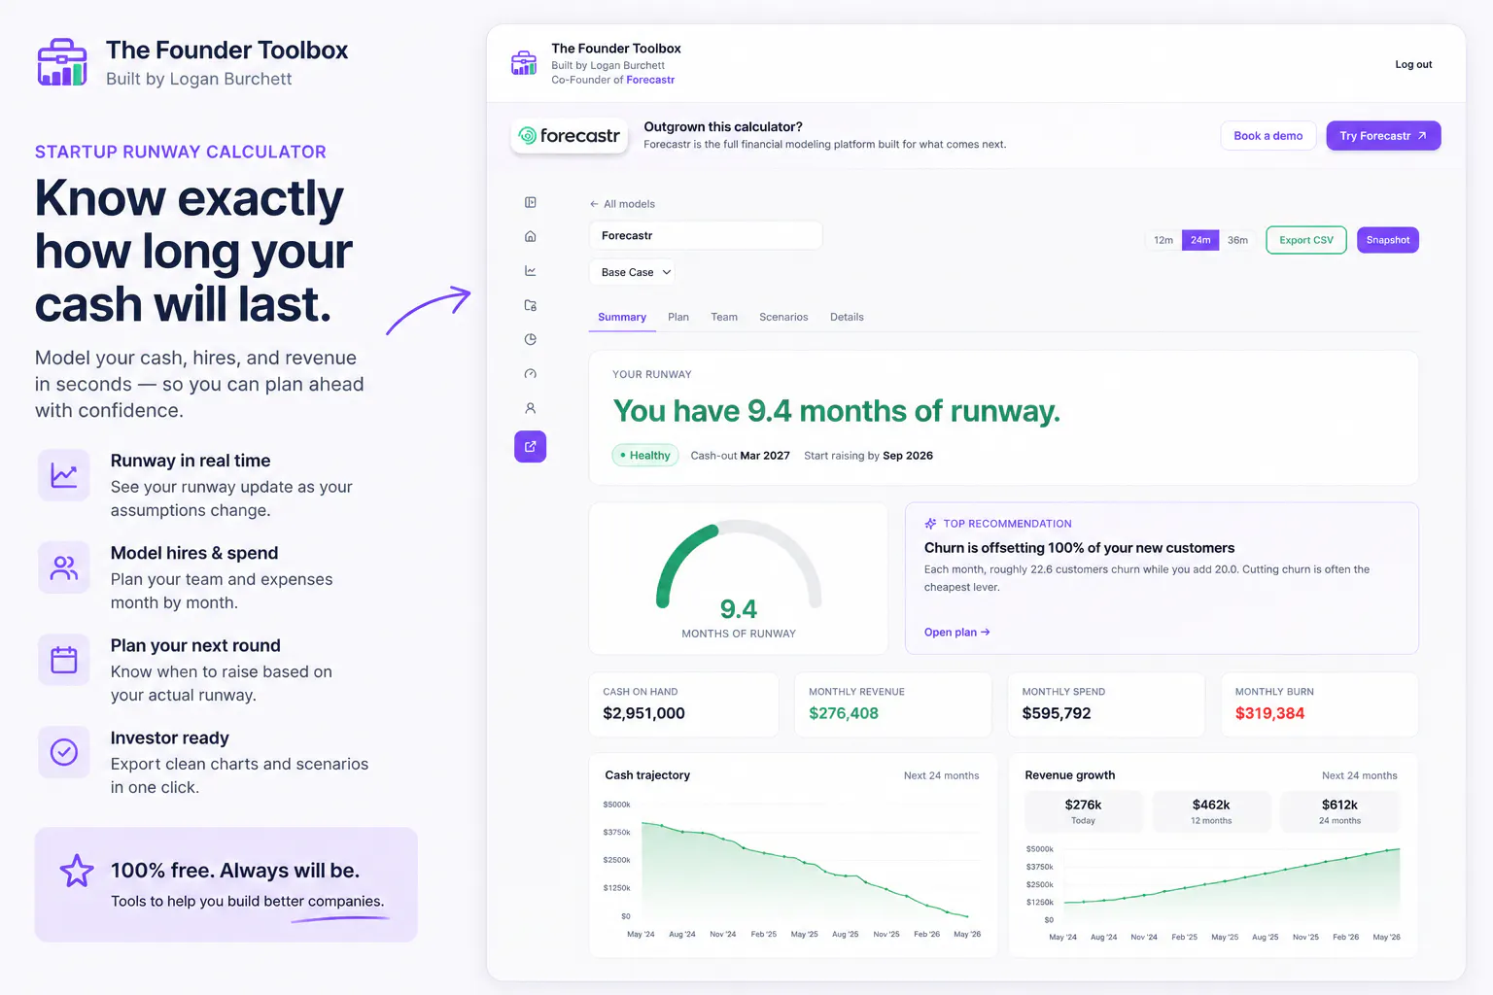1493x995 pixels.
Task: Select the 12m time range
Action: point(1163,240)
